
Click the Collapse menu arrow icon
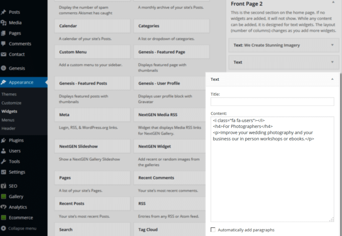tap(3, 228)
